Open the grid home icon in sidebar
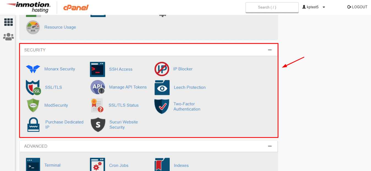The image size is (371, 171). pos(9,22)
